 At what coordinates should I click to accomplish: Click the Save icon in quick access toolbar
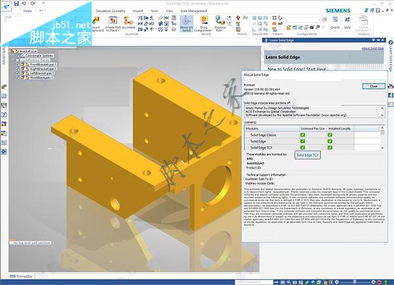pyautogui.click(x=16, y=3)
